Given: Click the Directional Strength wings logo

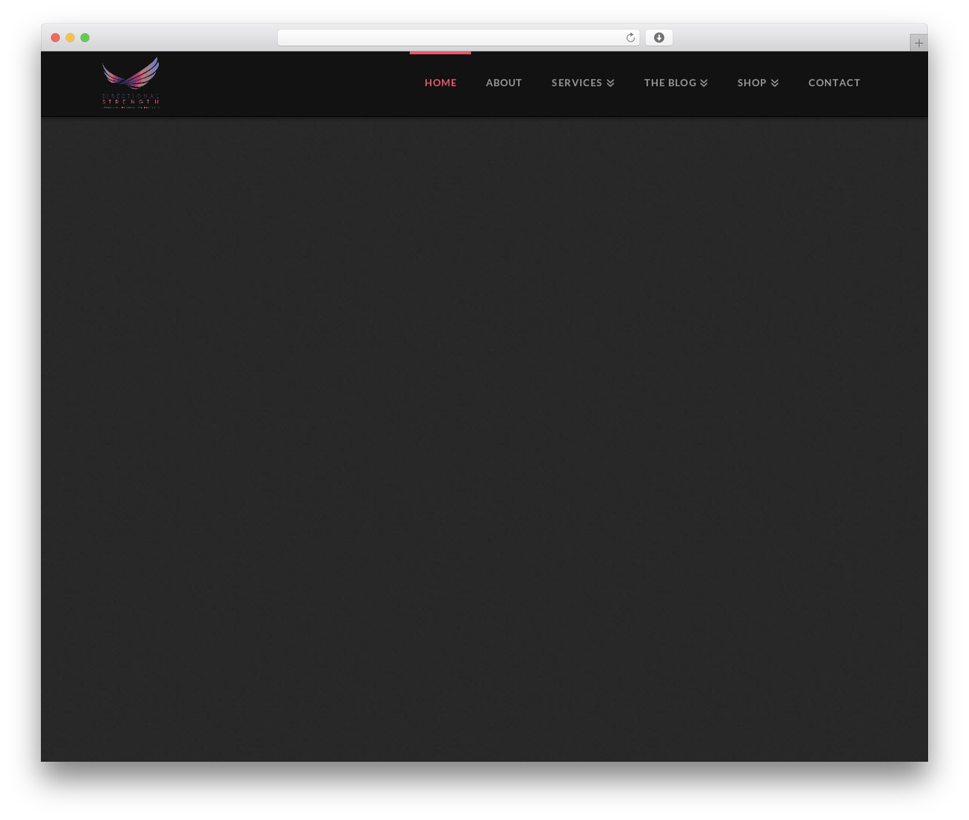Looking at the screenshot, I should click(131, 83).
